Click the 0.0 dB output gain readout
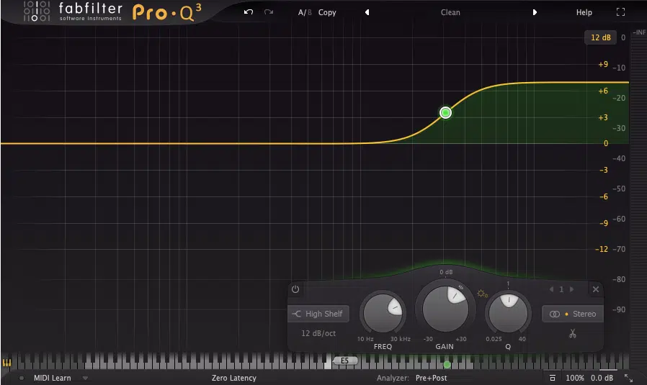This screenshot has width=647, height=385. pos(602,378)
